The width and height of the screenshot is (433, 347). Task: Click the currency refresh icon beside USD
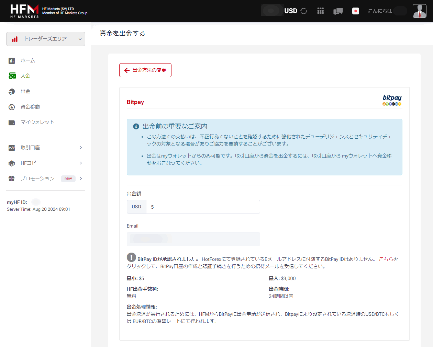pyautogui.click(x=303, y=11)
